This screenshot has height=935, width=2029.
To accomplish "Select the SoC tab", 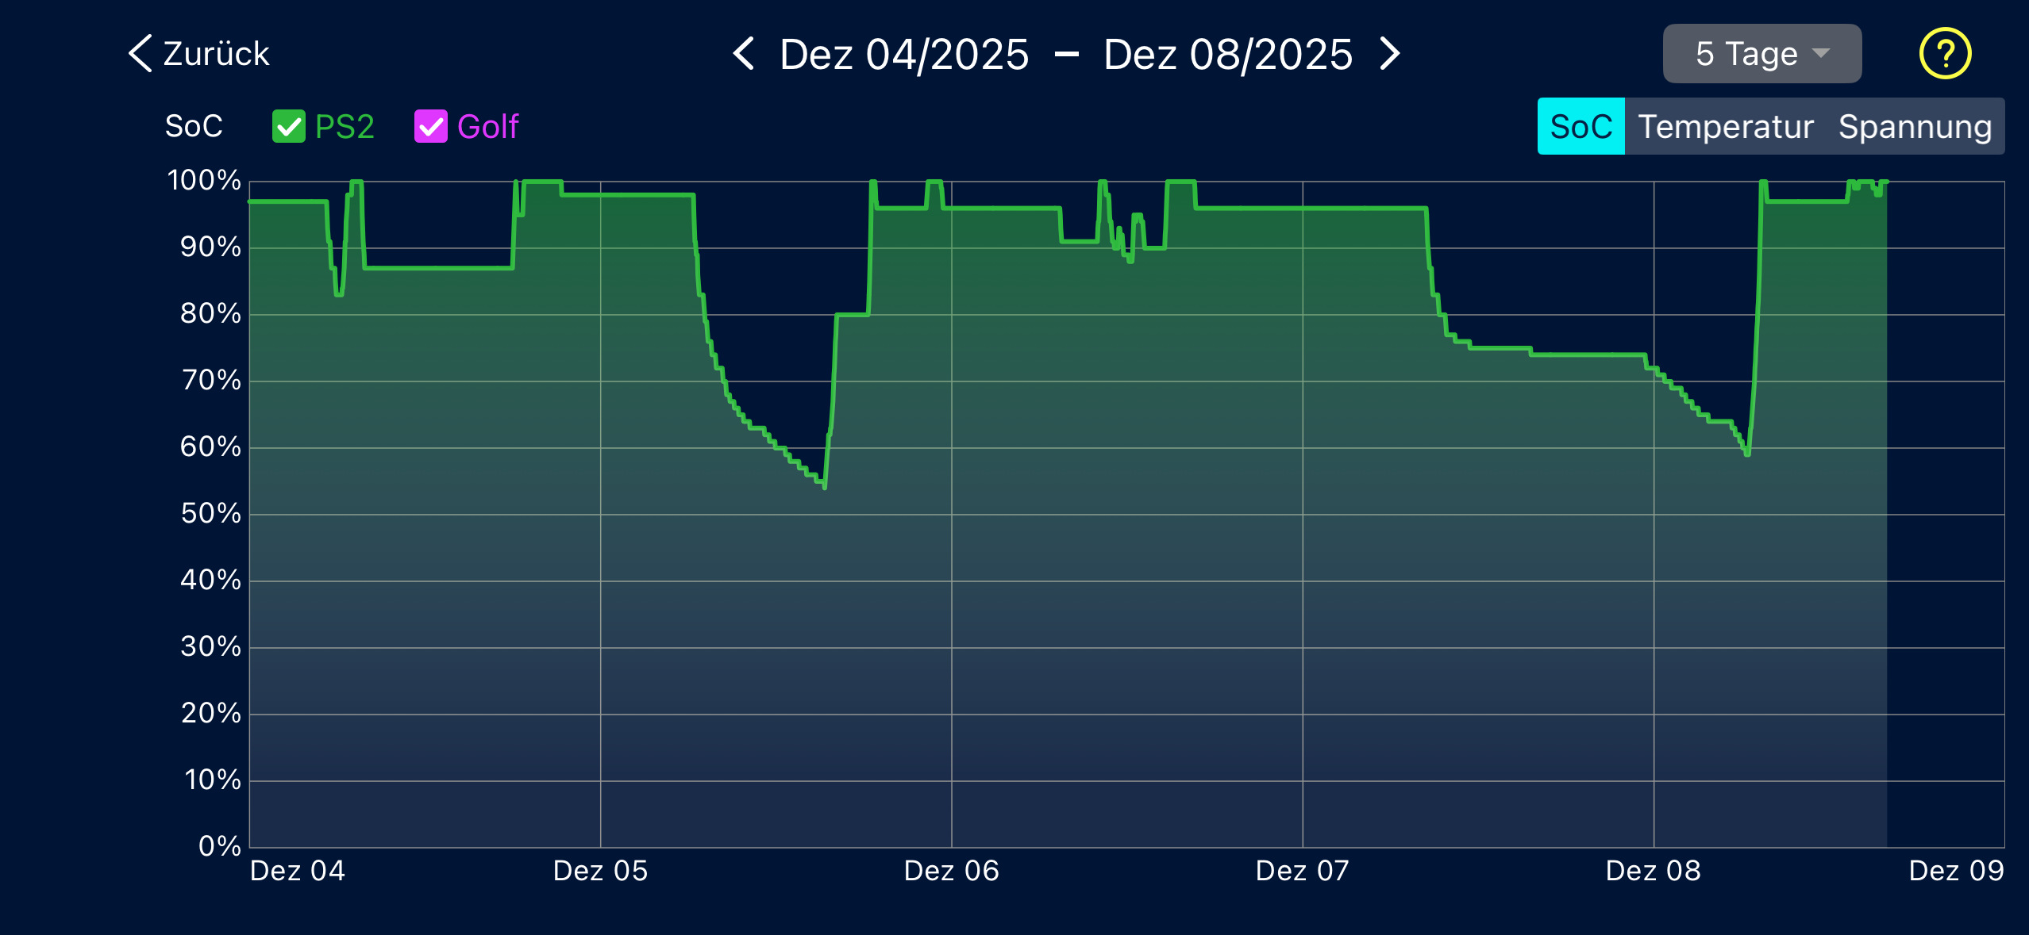I will pyautogui.click(x=1580, y=126).
